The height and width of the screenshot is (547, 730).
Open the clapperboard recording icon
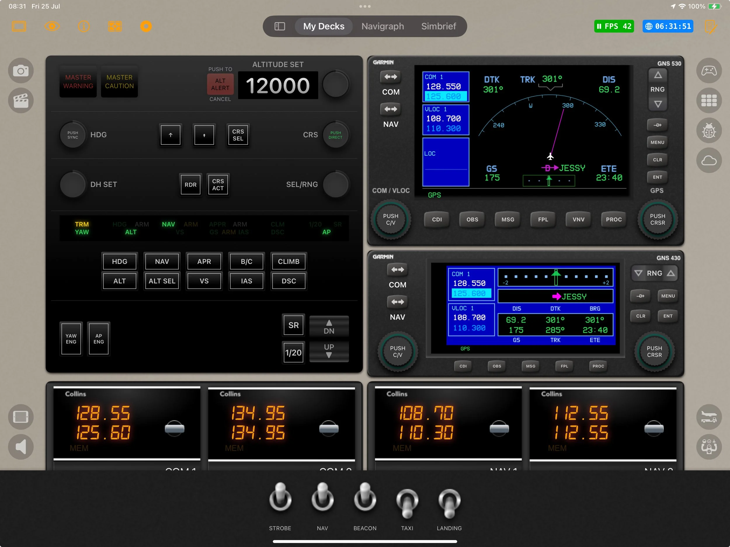[20, 100]
